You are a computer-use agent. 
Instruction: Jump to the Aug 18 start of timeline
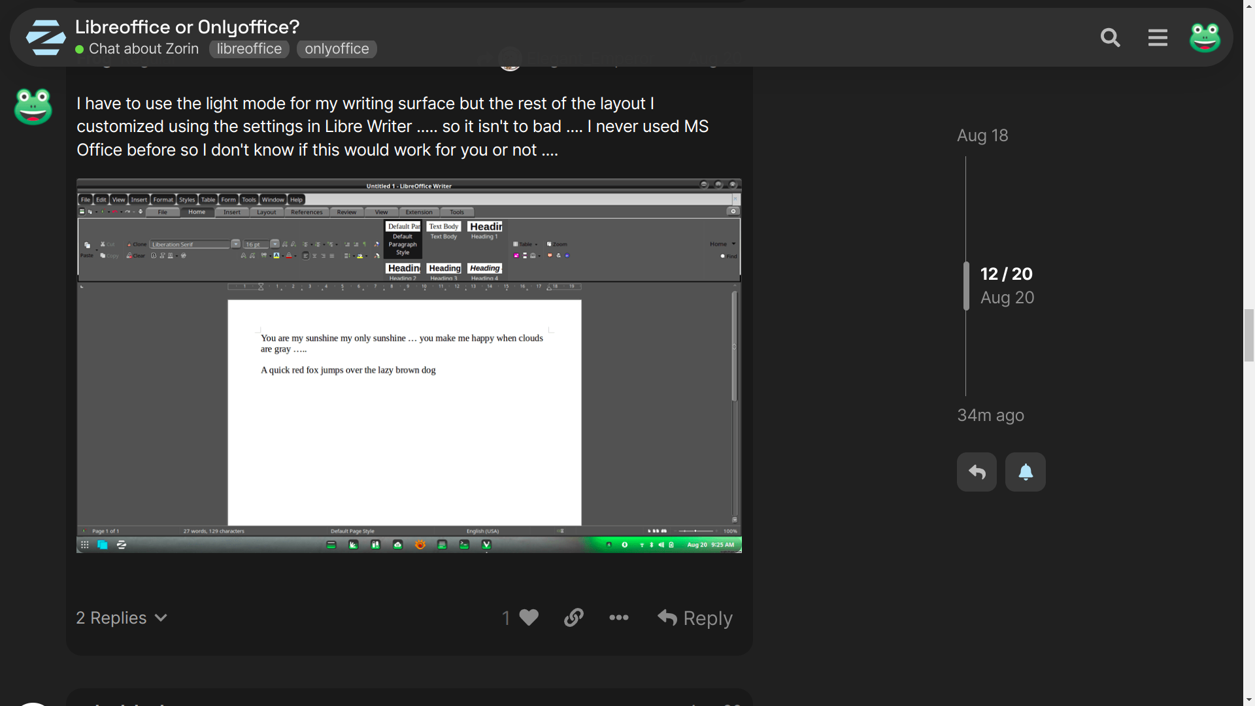coord(982,135)
